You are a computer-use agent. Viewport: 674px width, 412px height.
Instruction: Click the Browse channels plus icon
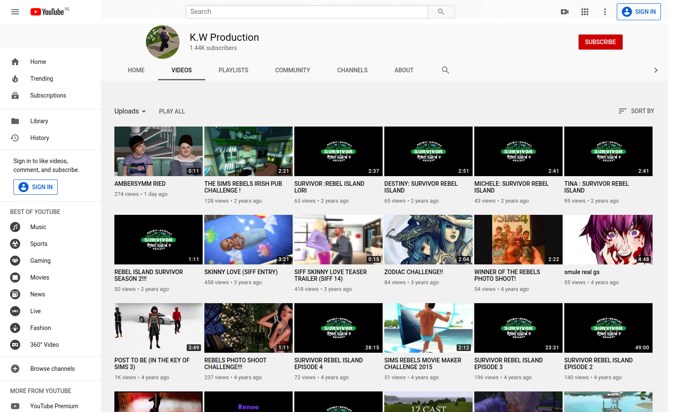(15, 369)
